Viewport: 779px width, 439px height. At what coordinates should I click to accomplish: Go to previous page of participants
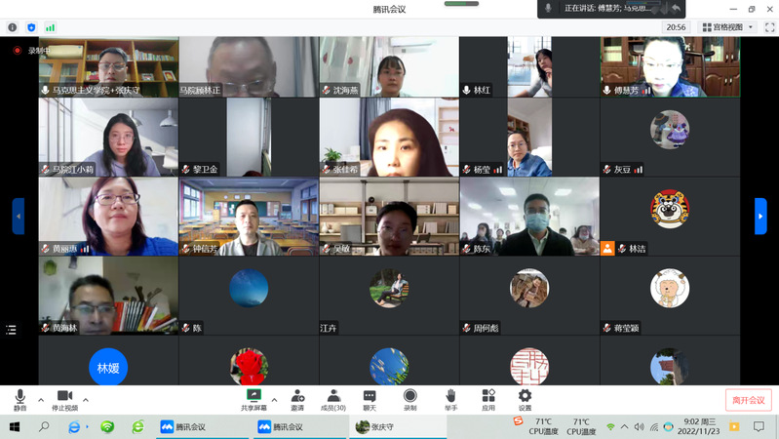click(x=19, y=216)
